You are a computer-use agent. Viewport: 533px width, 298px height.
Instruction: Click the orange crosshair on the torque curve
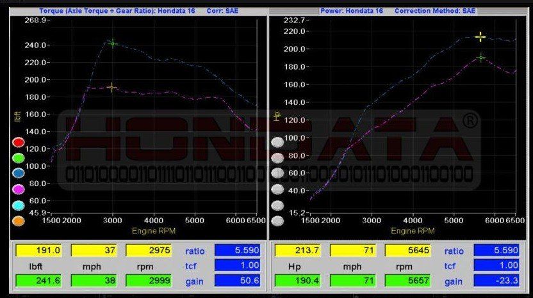(111, 88)
